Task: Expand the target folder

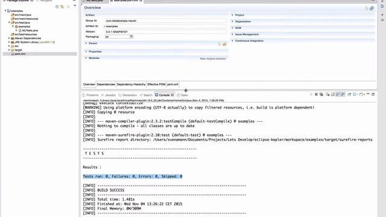Action: (10, 50)
